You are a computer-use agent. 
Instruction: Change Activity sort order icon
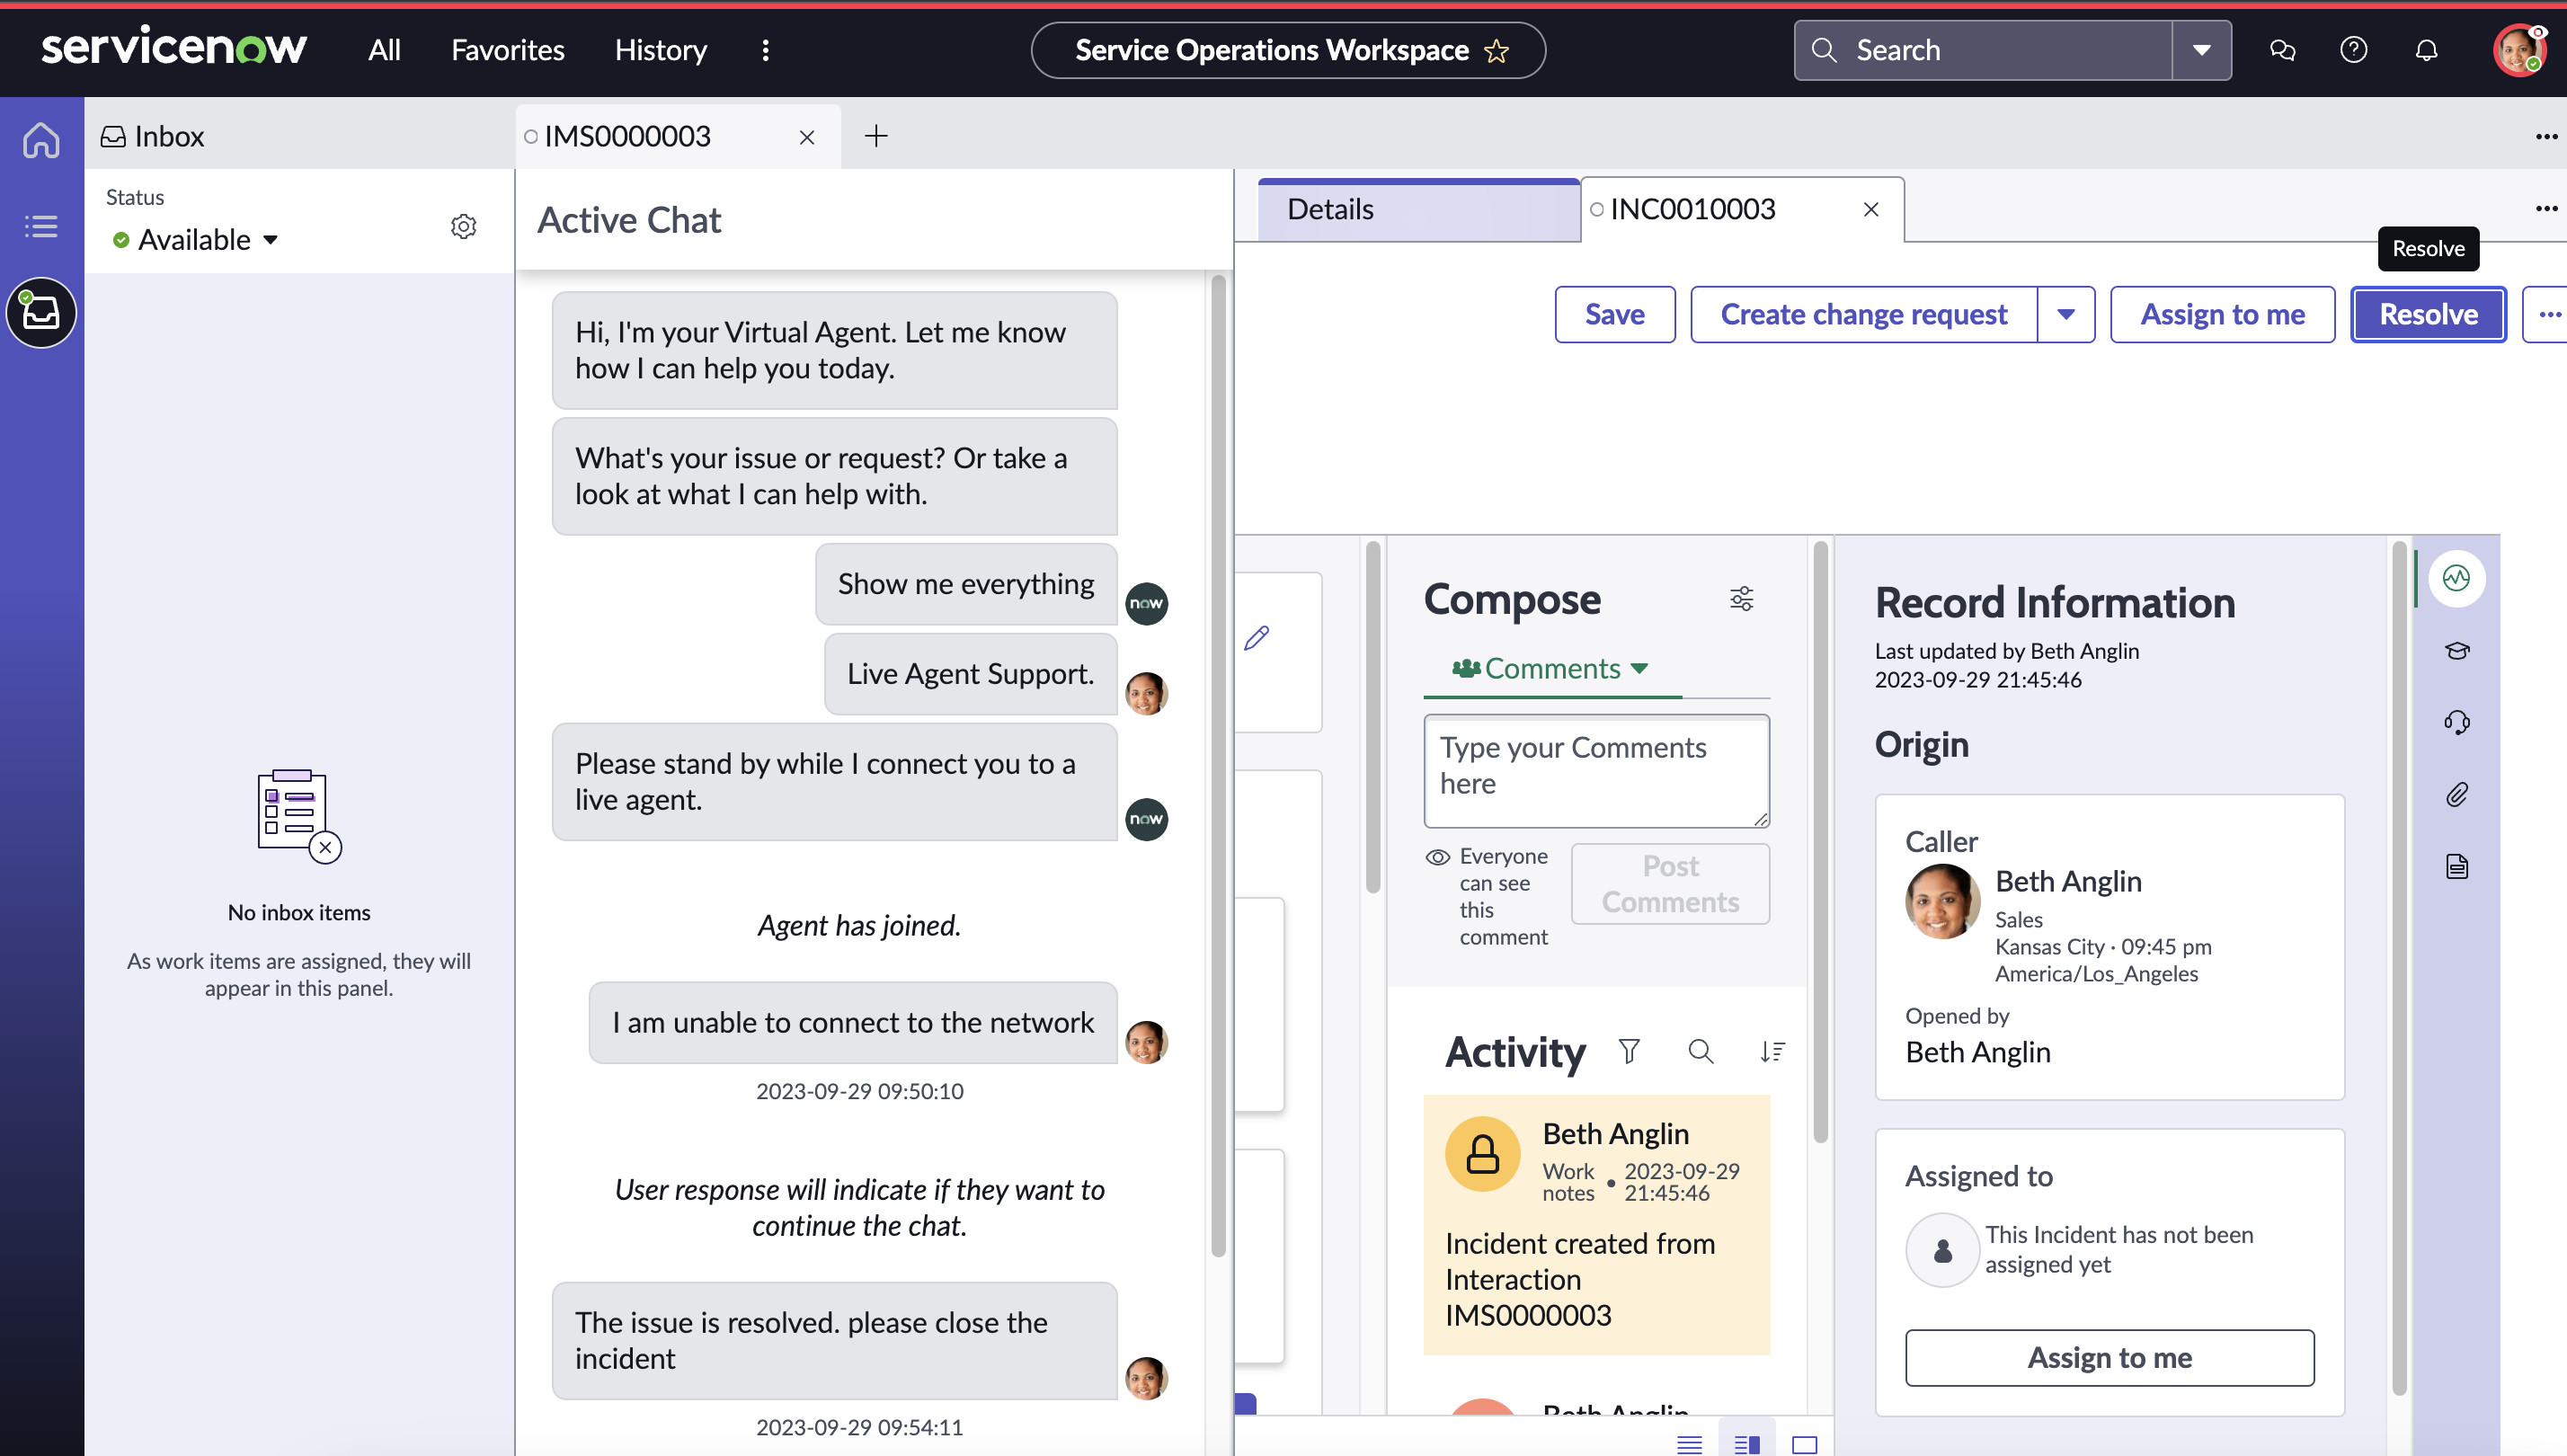pyautogui.click(x=1773, y=1051)
